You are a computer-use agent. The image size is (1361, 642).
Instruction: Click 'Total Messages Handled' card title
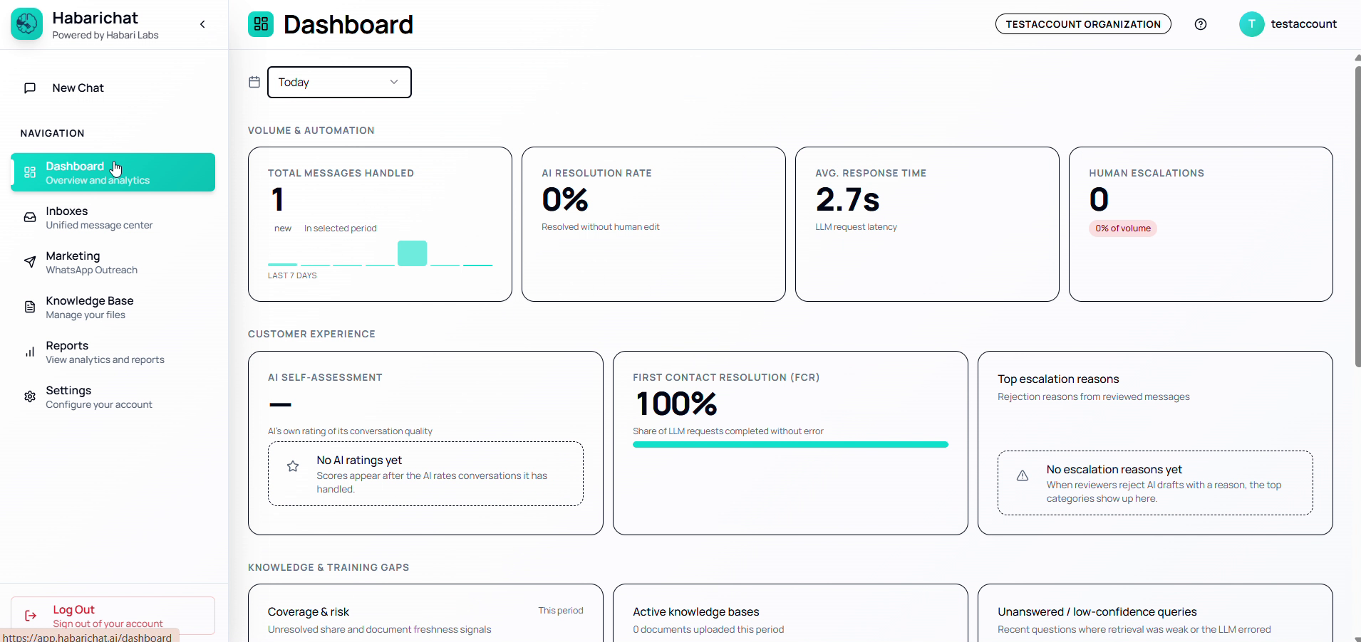[341, 173]
